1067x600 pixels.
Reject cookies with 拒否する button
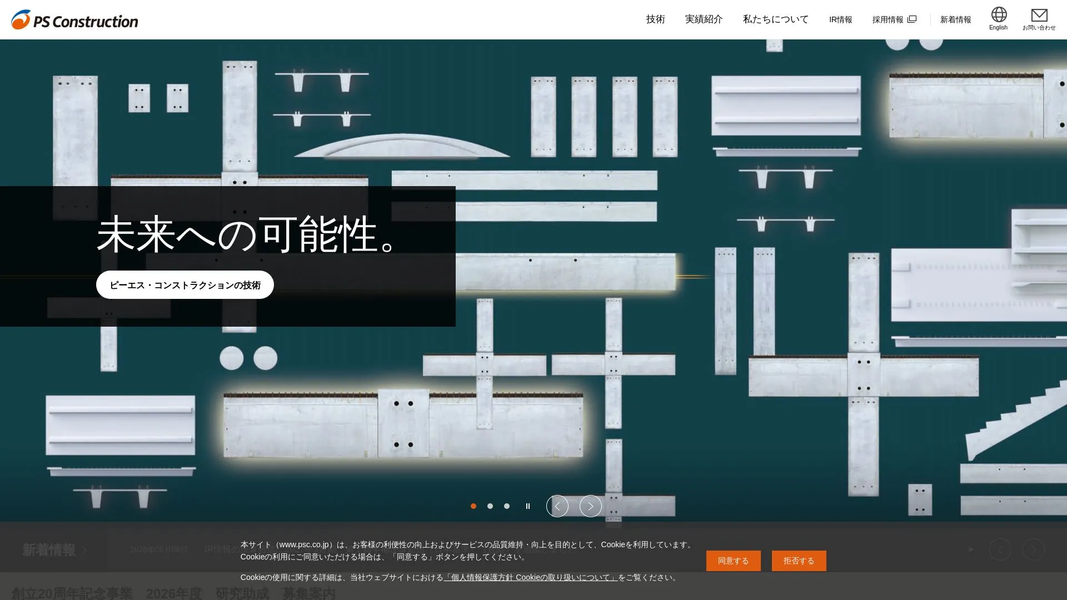click(x=799, y=561)
